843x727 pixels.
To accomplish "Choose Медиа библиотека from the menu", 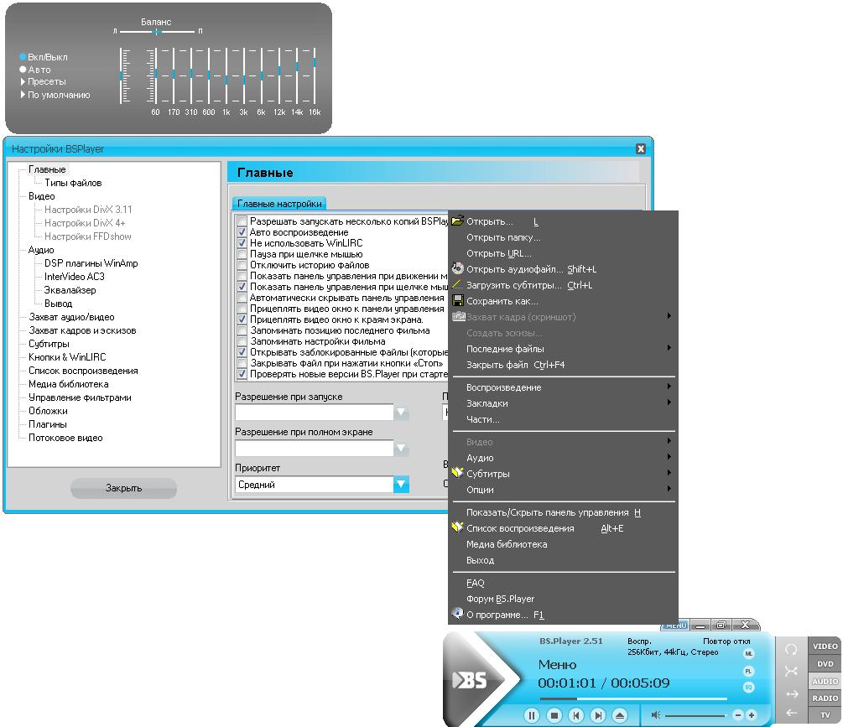I will point(507,544).
